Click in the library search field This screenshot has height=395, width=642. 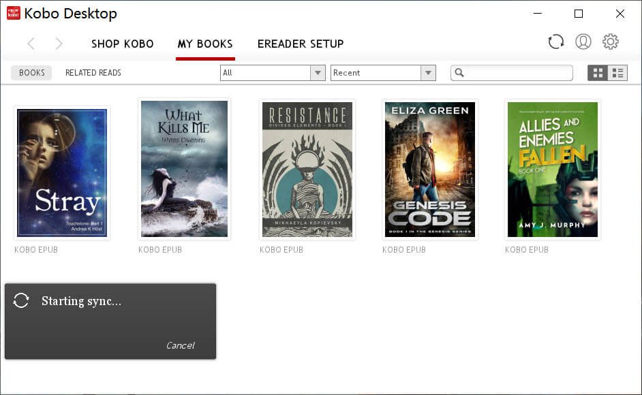pyautogui.click(x=518, y=73)
